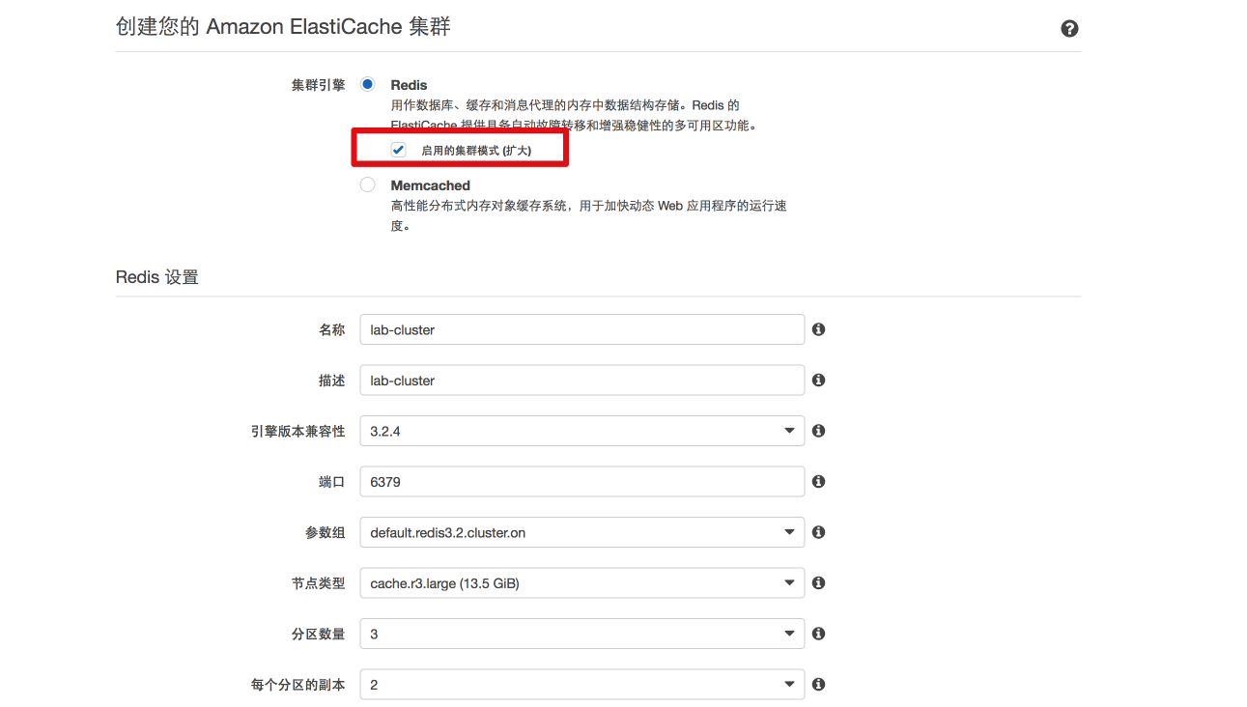
Task: Open the 引擎版本兼容性 dropdown showing 3.2.4
Action: 581,431
